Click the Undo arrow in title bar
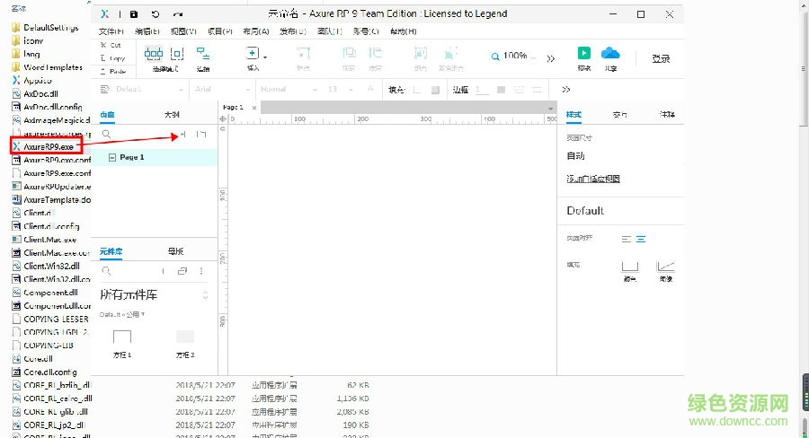809x438 pixels. (x=156, y=14)
